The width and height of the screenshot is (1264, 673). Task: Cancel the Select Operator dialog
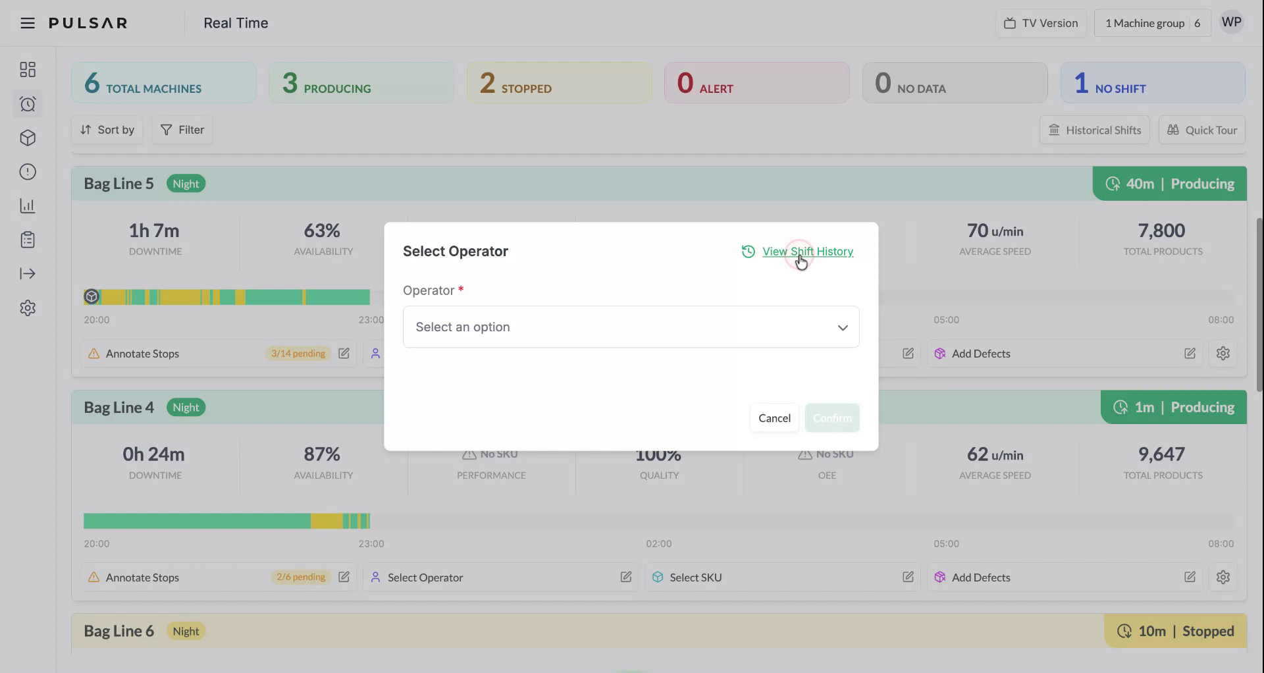774,417
